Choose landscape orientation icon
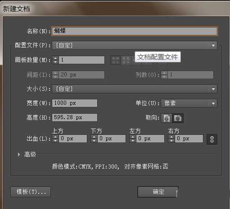This screenshot has width=230, height=209. coord(178,118)
